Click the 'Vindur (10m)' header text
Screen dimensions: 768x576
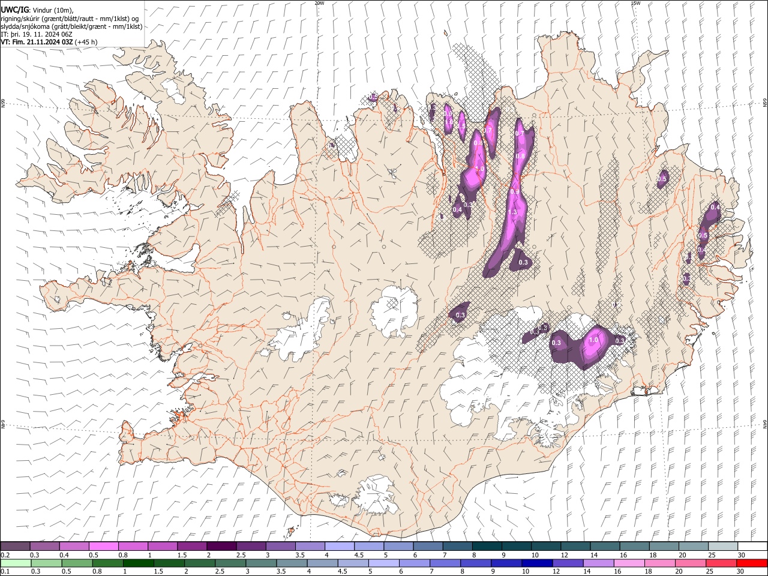(53, 10)
